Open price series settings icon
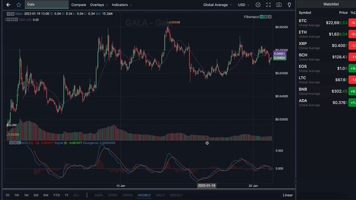 tap(12, 14)
